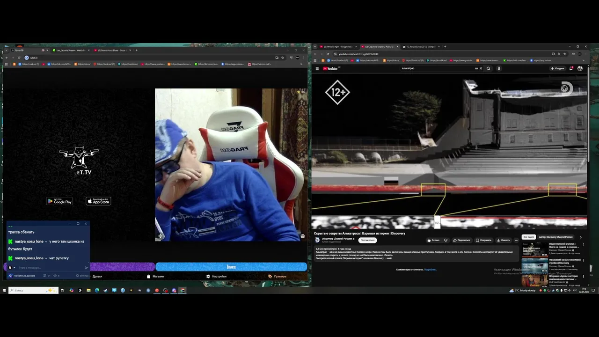Open more actions menu under the video

pos(516,240)
